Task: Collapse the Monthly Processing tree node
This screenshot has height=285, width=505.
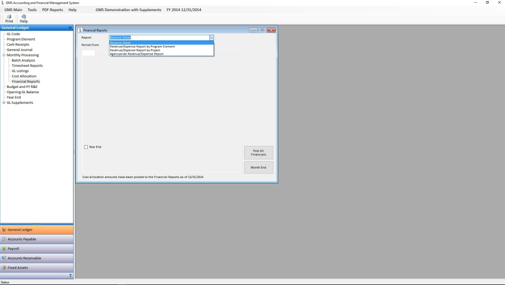Action: tap(4, 55)
